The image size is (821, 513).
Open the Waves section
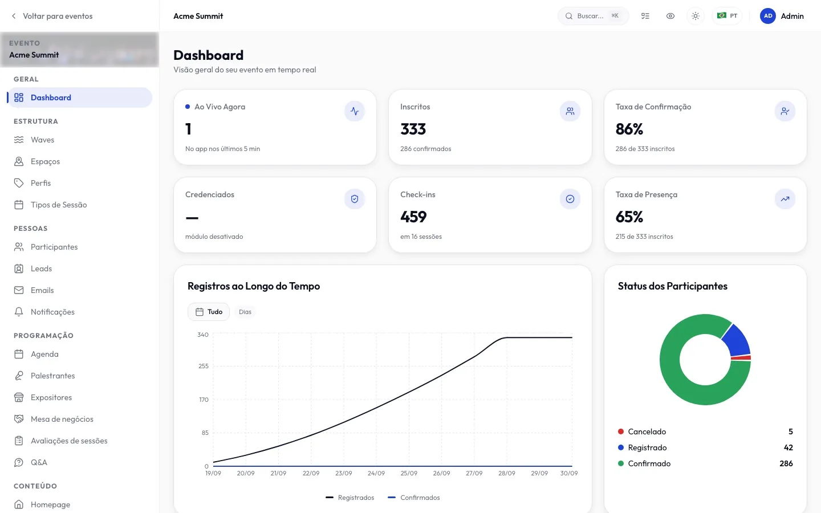[x=80, y=140]
